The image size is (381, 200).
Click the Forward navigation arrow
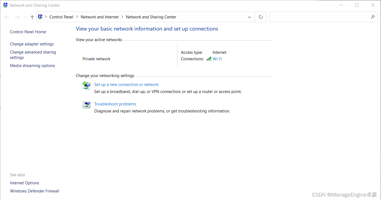(x=17, y=17)
